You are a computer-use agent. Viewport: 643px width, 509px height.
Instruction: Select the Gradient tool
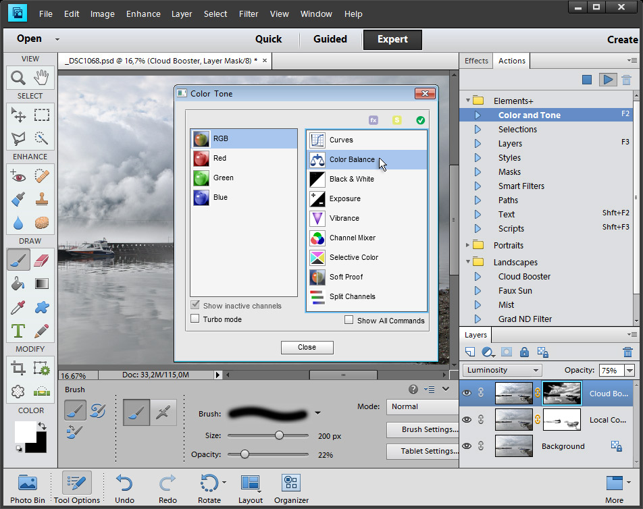[42, 284]
